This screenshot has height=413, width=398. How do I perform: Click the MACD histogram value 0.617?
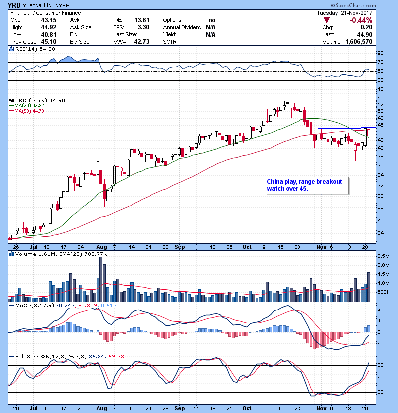click(109, 305)
